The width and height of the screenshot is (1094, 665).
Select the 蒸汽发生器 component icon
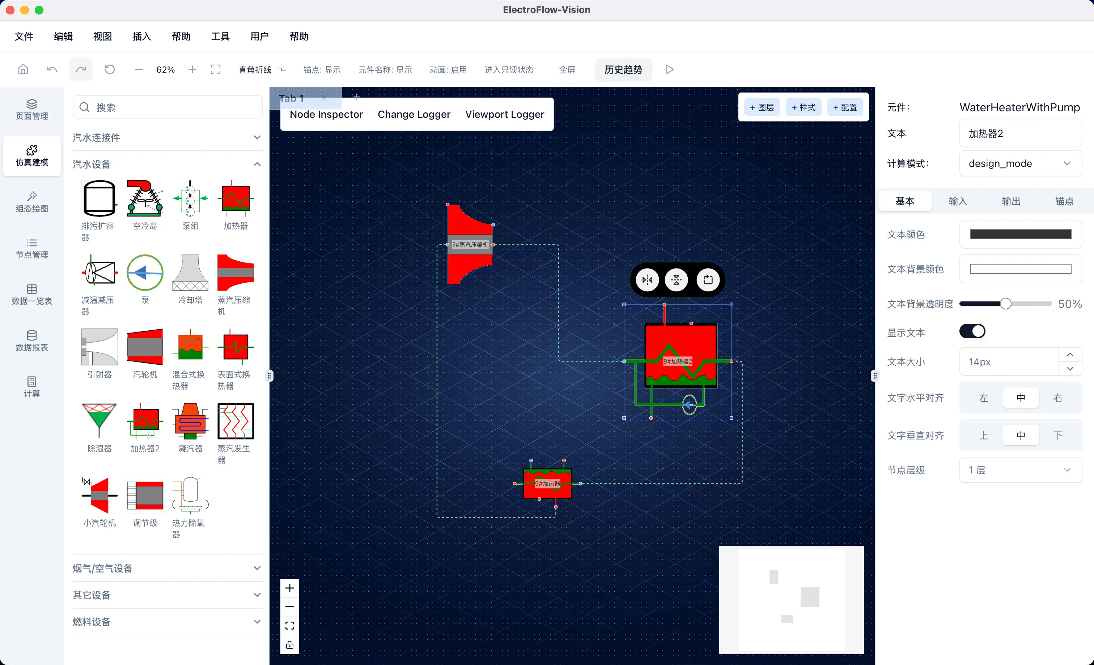click(x=236, y=421)
